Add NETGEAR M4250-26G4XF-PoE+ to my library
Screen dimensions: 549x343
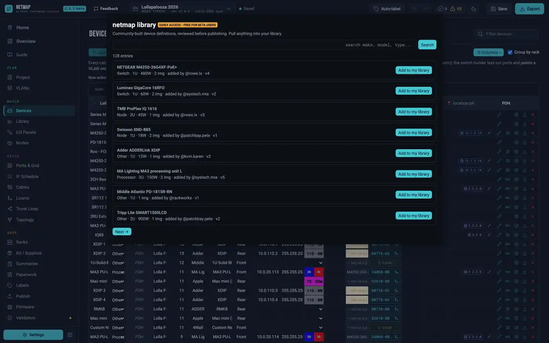point(414,70)
